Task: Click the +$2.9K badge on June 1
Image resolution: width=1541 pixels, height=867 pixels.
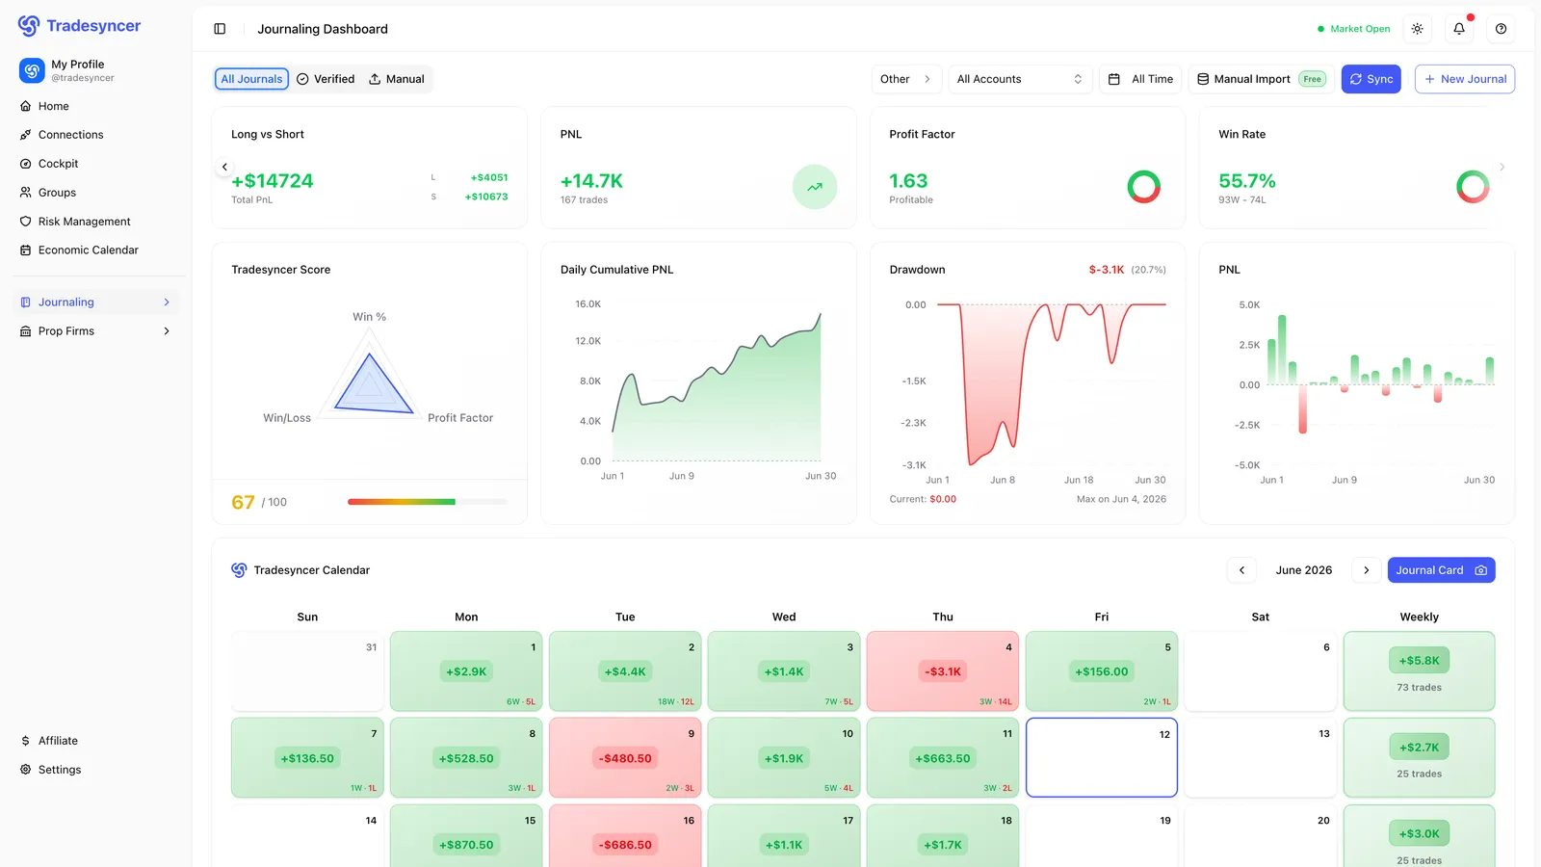Action: [x=466, y=671]
